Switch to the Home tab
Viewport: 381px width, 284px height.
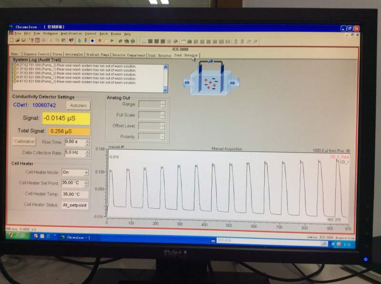pyautogui.click(x=15, y=54)
